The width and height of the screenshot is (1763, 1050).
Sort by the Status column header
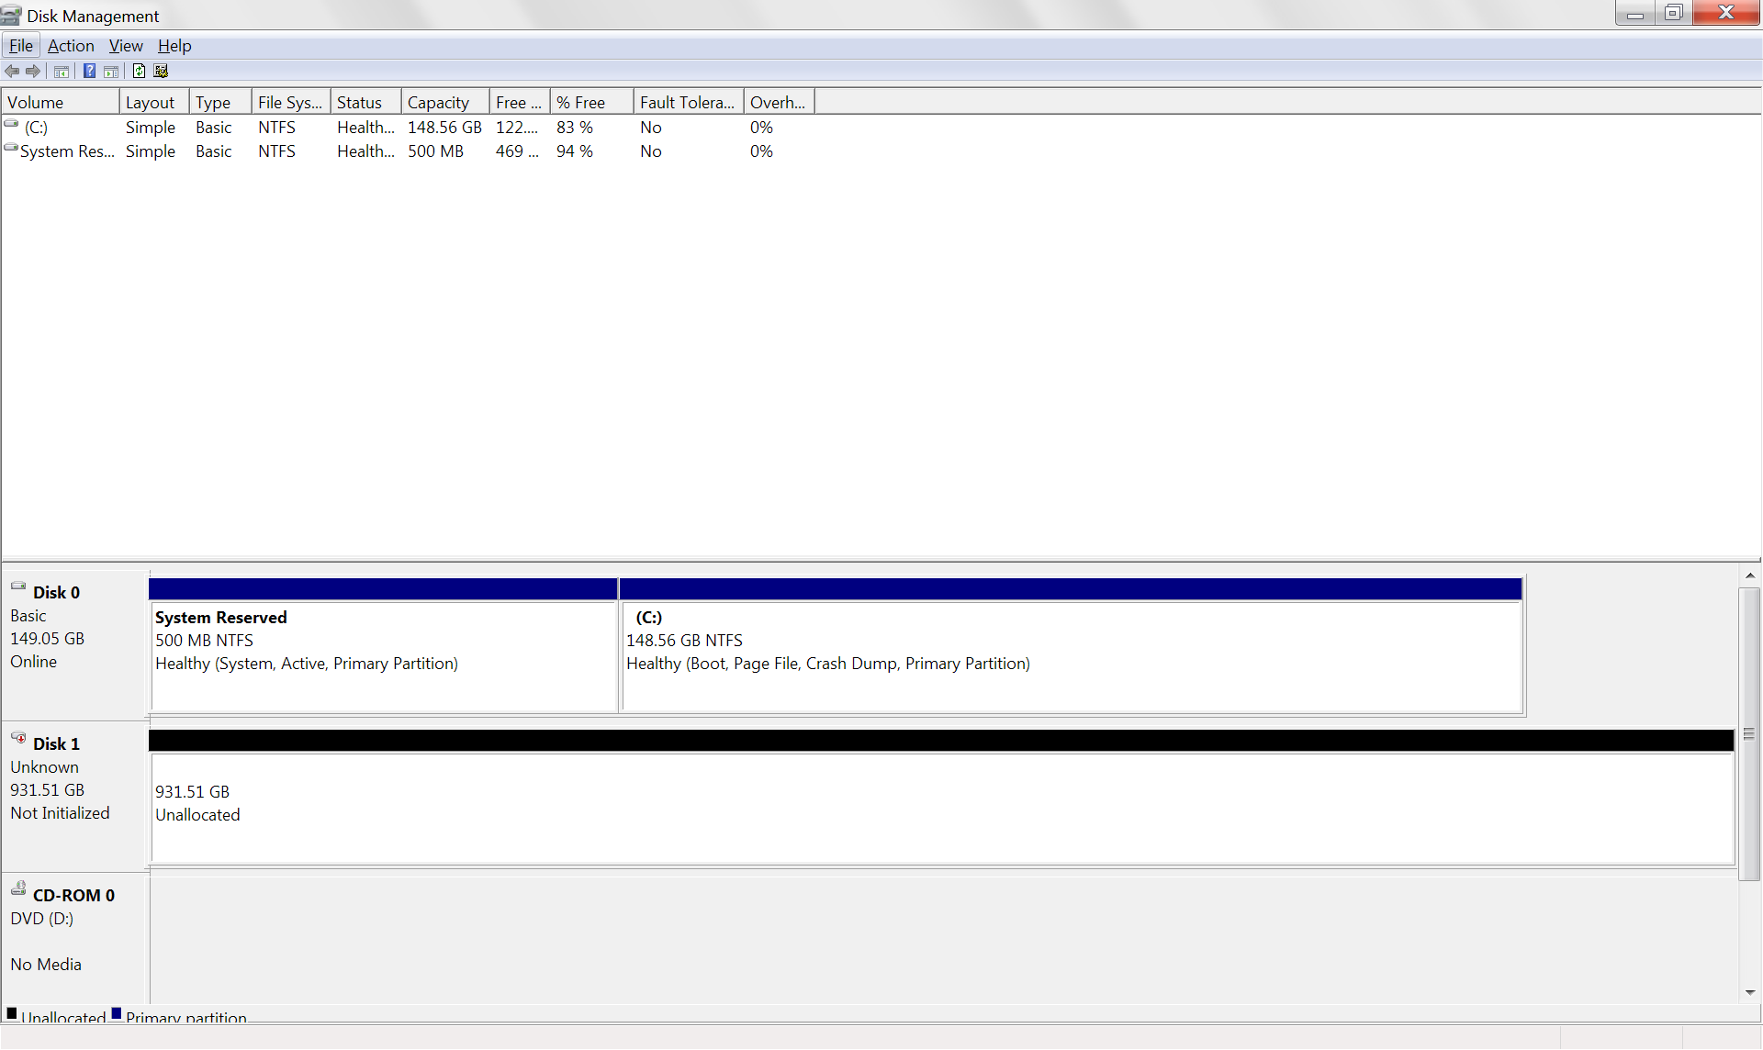pyautogui.click(x=366, y=103)
